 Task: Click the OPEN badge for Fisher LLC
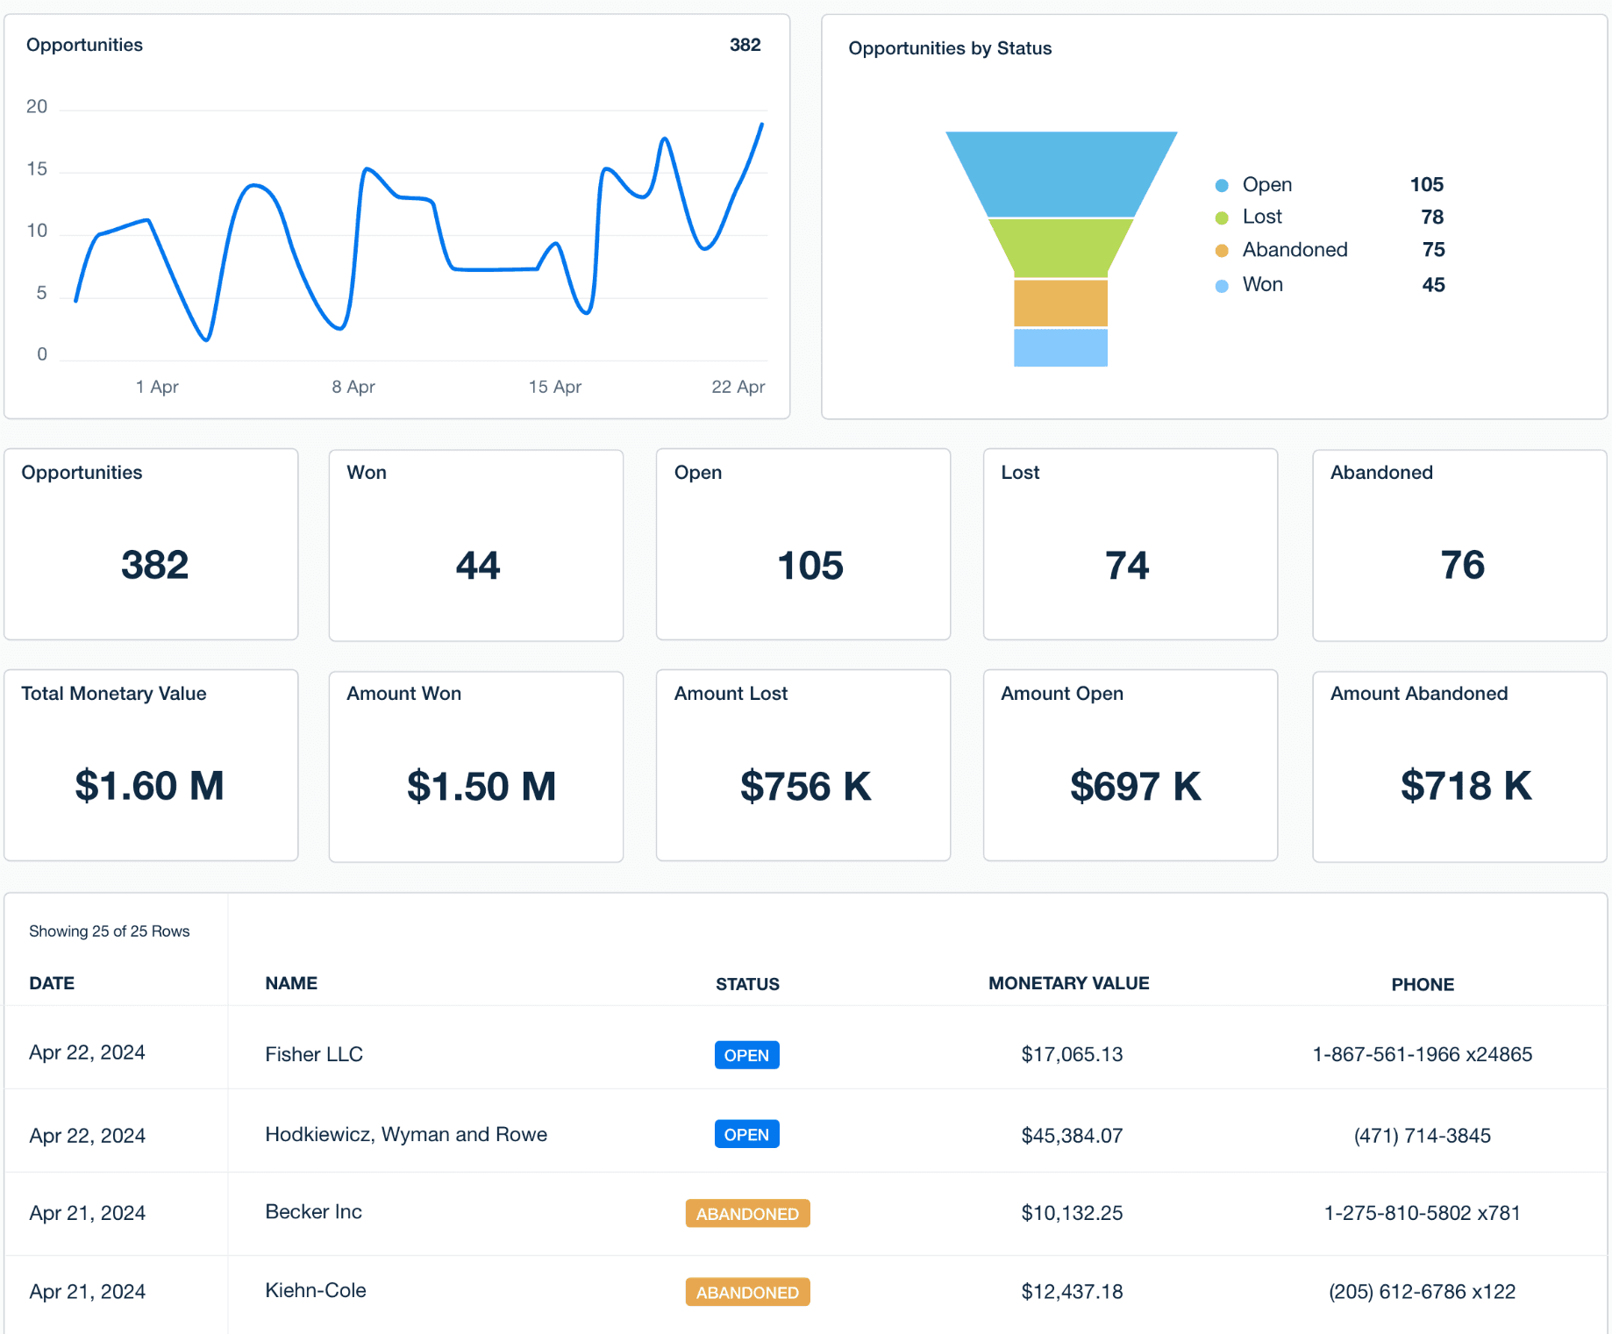[x=746, y=1055]
